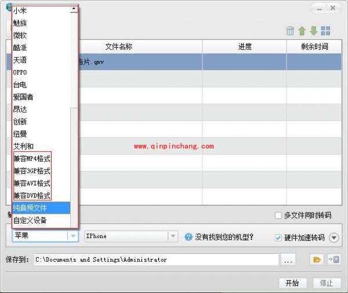
Task: Minimize the converter window
Action: (x=319, y=9)
